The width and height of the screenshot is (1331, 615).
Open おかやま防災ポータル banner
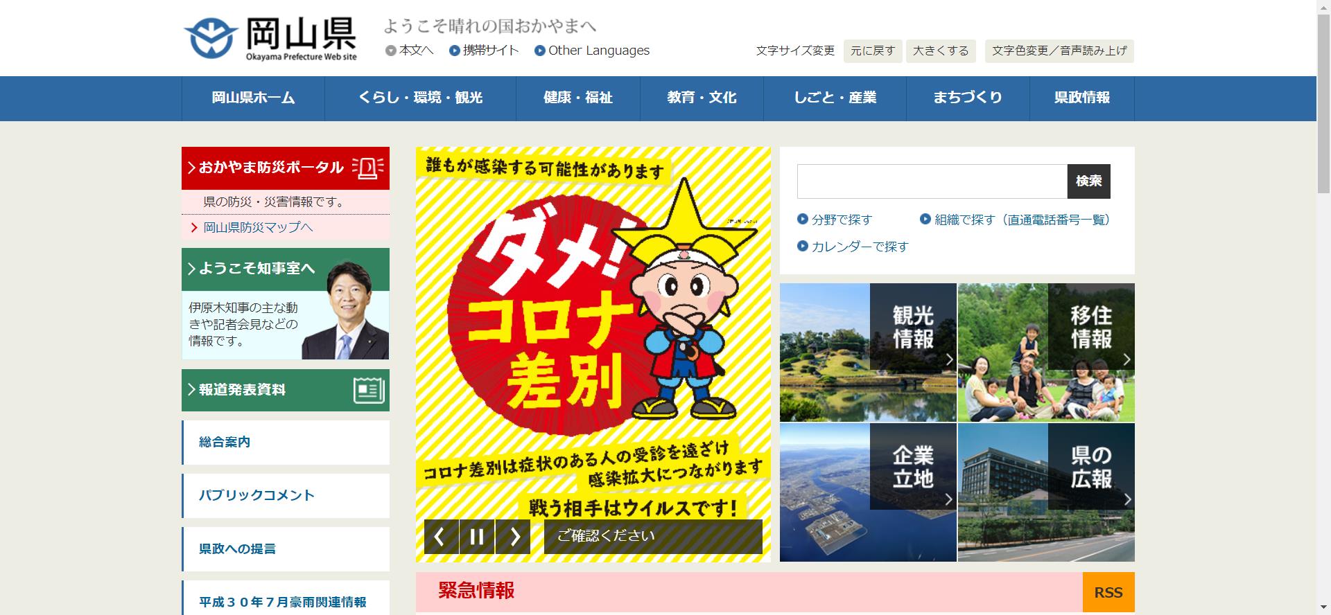pos(286,168)
